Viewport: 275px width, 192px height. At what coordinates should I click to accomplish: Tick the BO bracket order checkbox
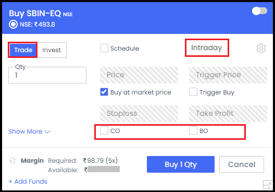(193, 130)
